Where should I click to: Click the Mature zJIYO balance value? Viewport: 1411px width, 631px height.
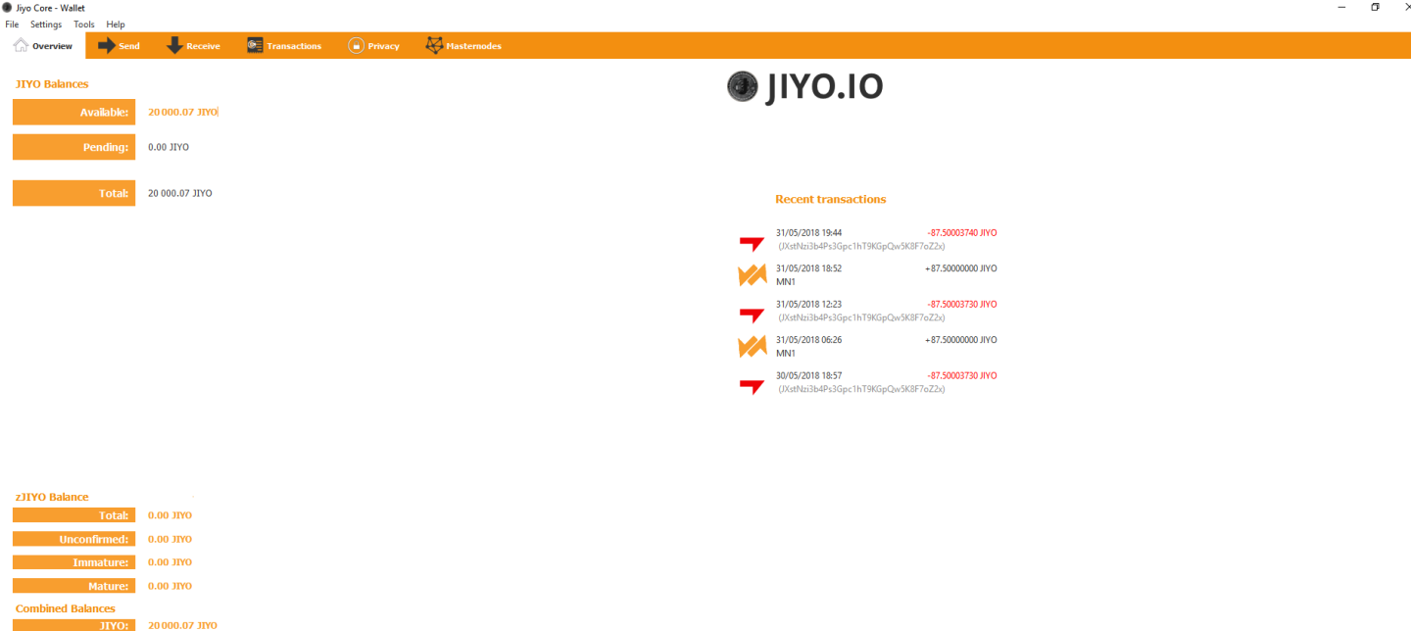click(170, 586)
